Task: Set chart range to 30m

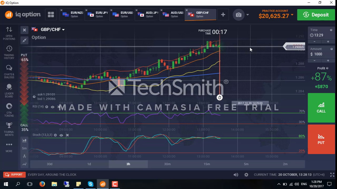Action: click(x=167, y=164)
